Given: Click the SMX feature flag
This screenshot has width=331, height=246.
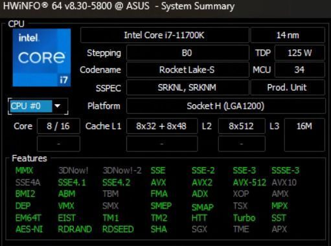Looking at the screenshot, I should [x=111, y=206].
